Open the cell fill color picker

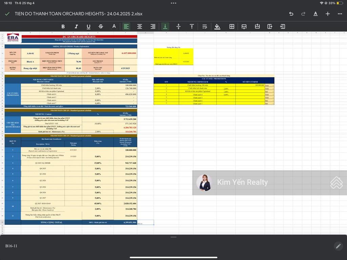(217, 26)
